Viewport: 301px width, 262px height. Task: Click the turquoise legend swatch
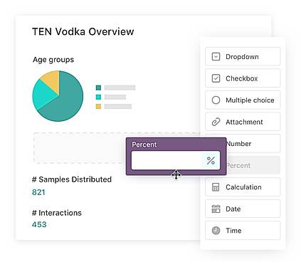98,97
